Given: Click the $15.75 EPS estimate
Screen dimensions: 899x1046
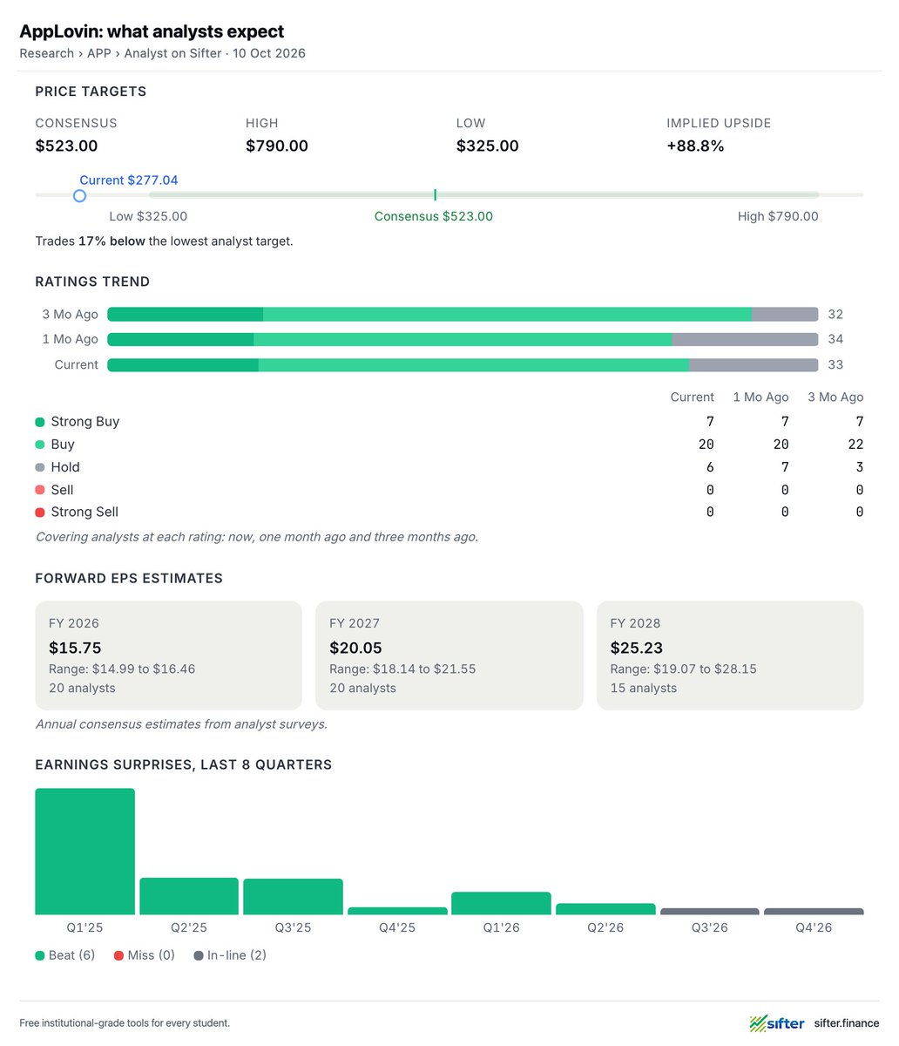Looking at the screenshot, I should [74, 648].
